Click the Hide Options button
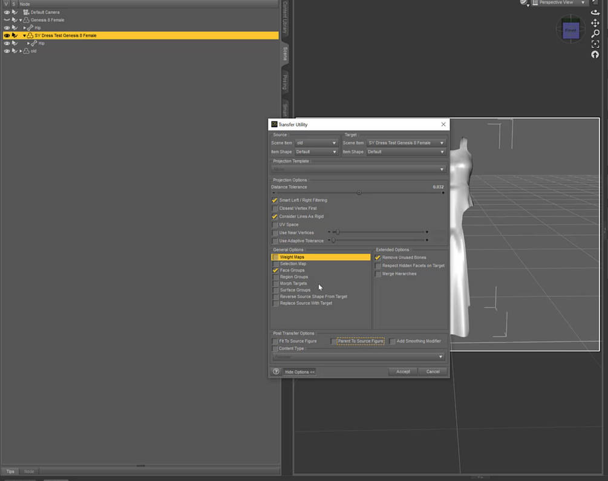Image resolution: width=608 pixels, height=481 pixels. tap(299, 372)
